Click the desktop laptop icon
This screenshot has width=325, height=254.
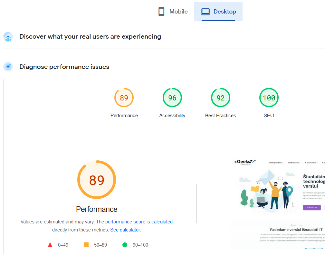pos(206,12)
